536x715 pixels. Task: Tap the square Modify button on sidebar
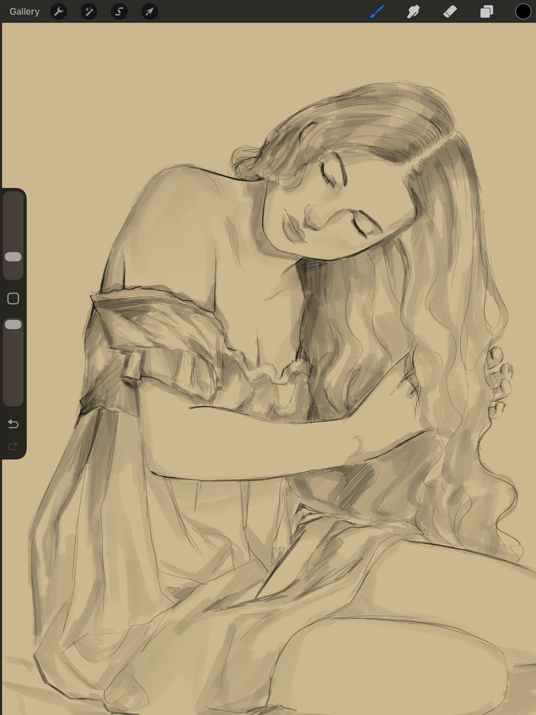point(13,299)
